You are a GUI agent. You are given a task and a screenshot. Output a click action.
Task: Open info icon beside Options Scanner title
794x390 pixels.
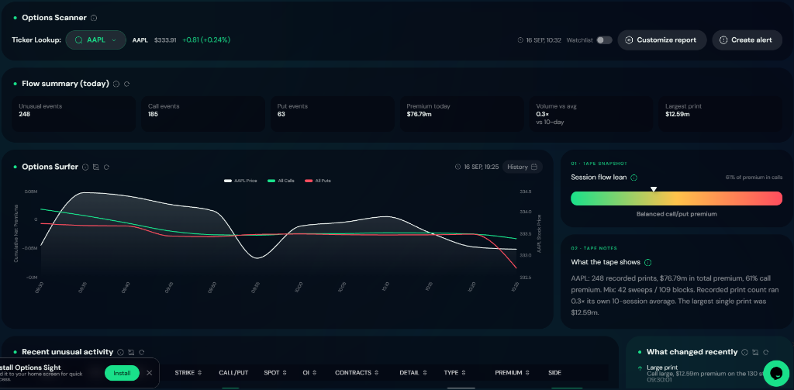coord(94,18)
